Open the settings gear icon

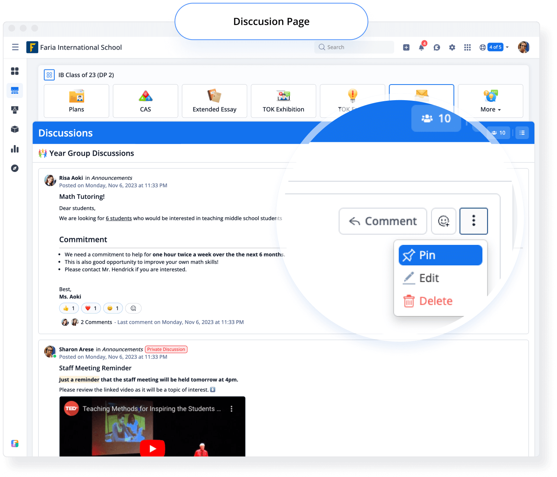[x=452, y=47]
